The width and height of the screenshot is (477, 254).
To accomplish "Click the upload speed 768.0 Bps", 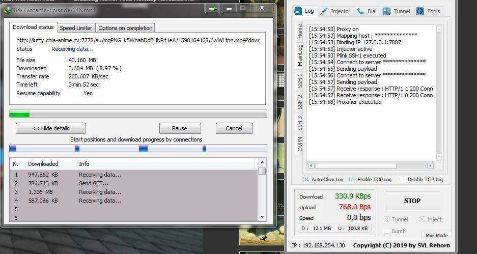I will pos(355,207).
